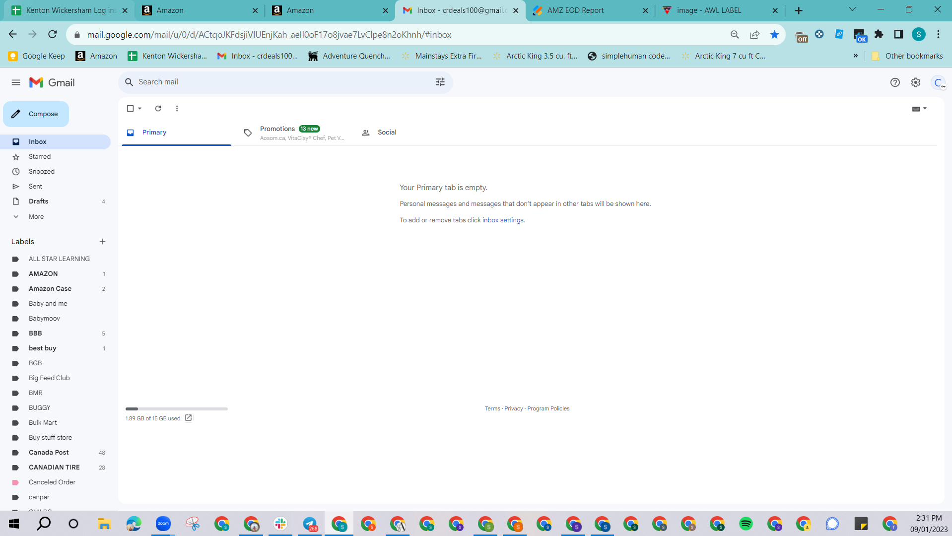Open Gmail account avatar
This screenshot has width=952, height=536.
tap(938, 82)
